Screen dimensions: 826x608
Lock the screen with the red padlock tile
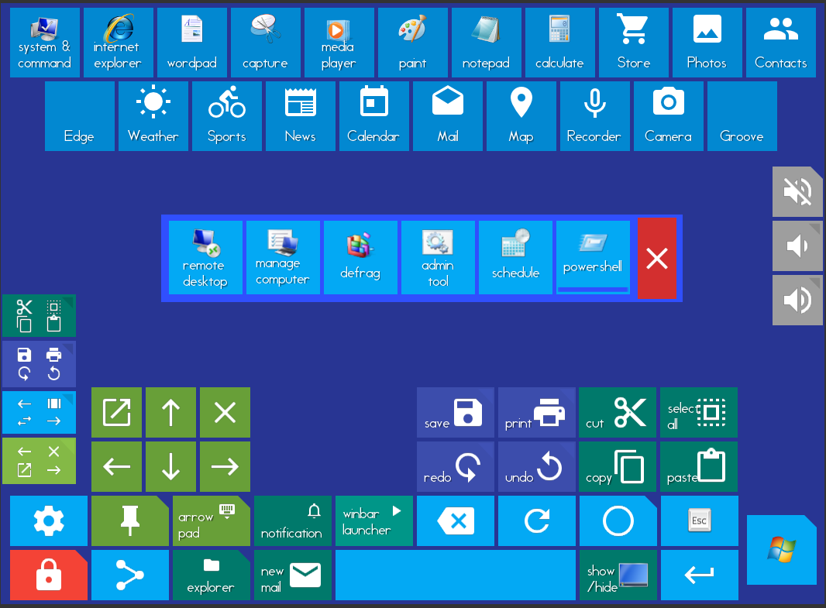tap(49, 575)
